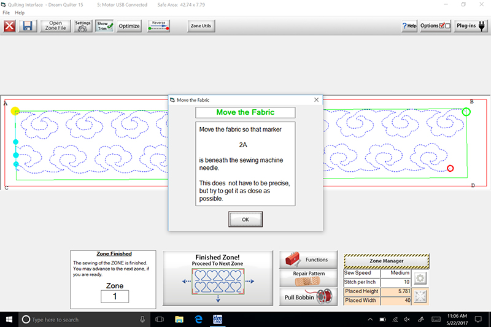Open the Zone Manager panel button

[386, 261]
